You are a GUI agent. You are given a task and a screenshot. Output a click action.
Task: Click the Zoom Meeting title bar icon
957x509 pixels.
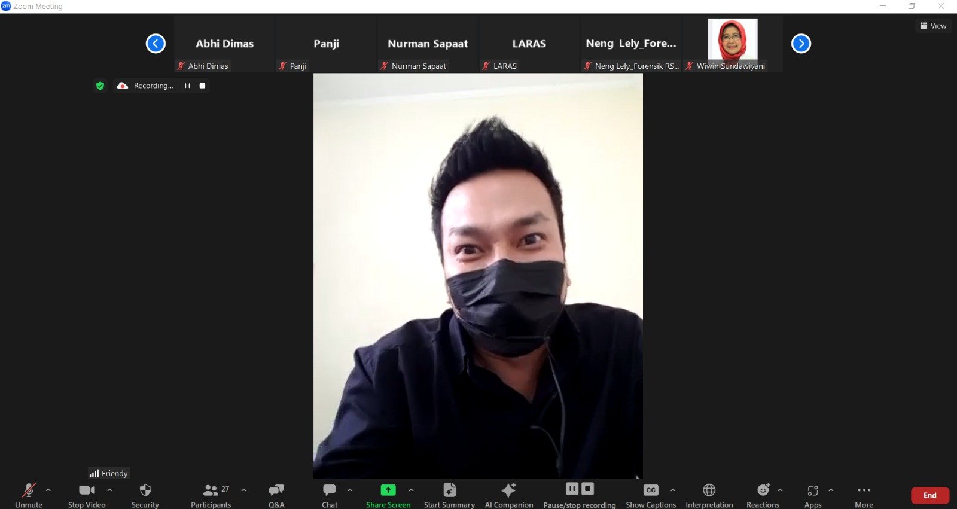(x=6, y=6)
